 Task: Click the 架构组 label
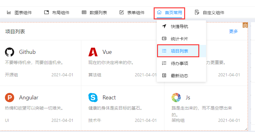click(x=178, y=120)
